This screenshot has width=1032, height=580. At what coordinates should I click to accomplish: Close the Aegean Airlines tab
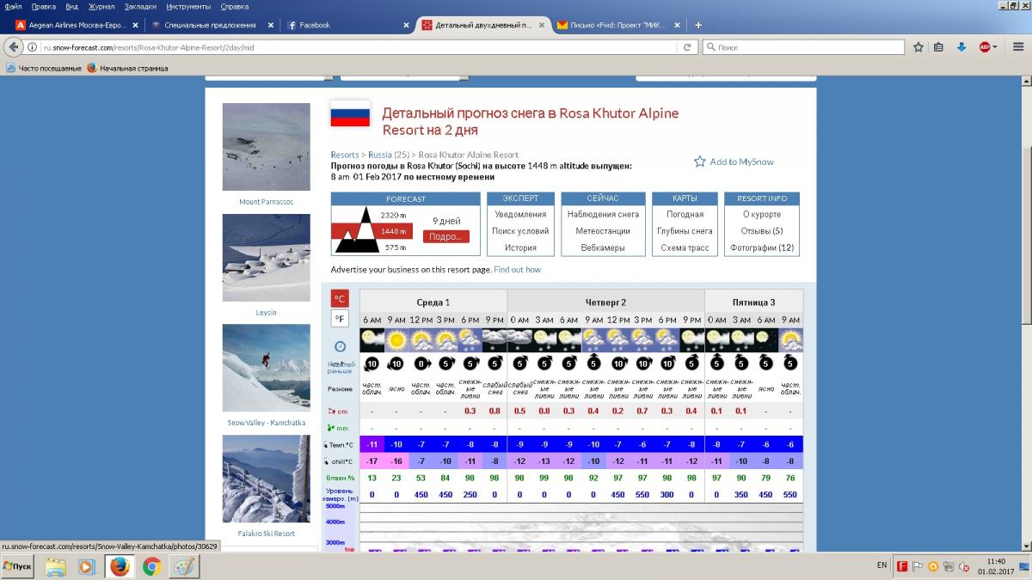pos(135,25)
